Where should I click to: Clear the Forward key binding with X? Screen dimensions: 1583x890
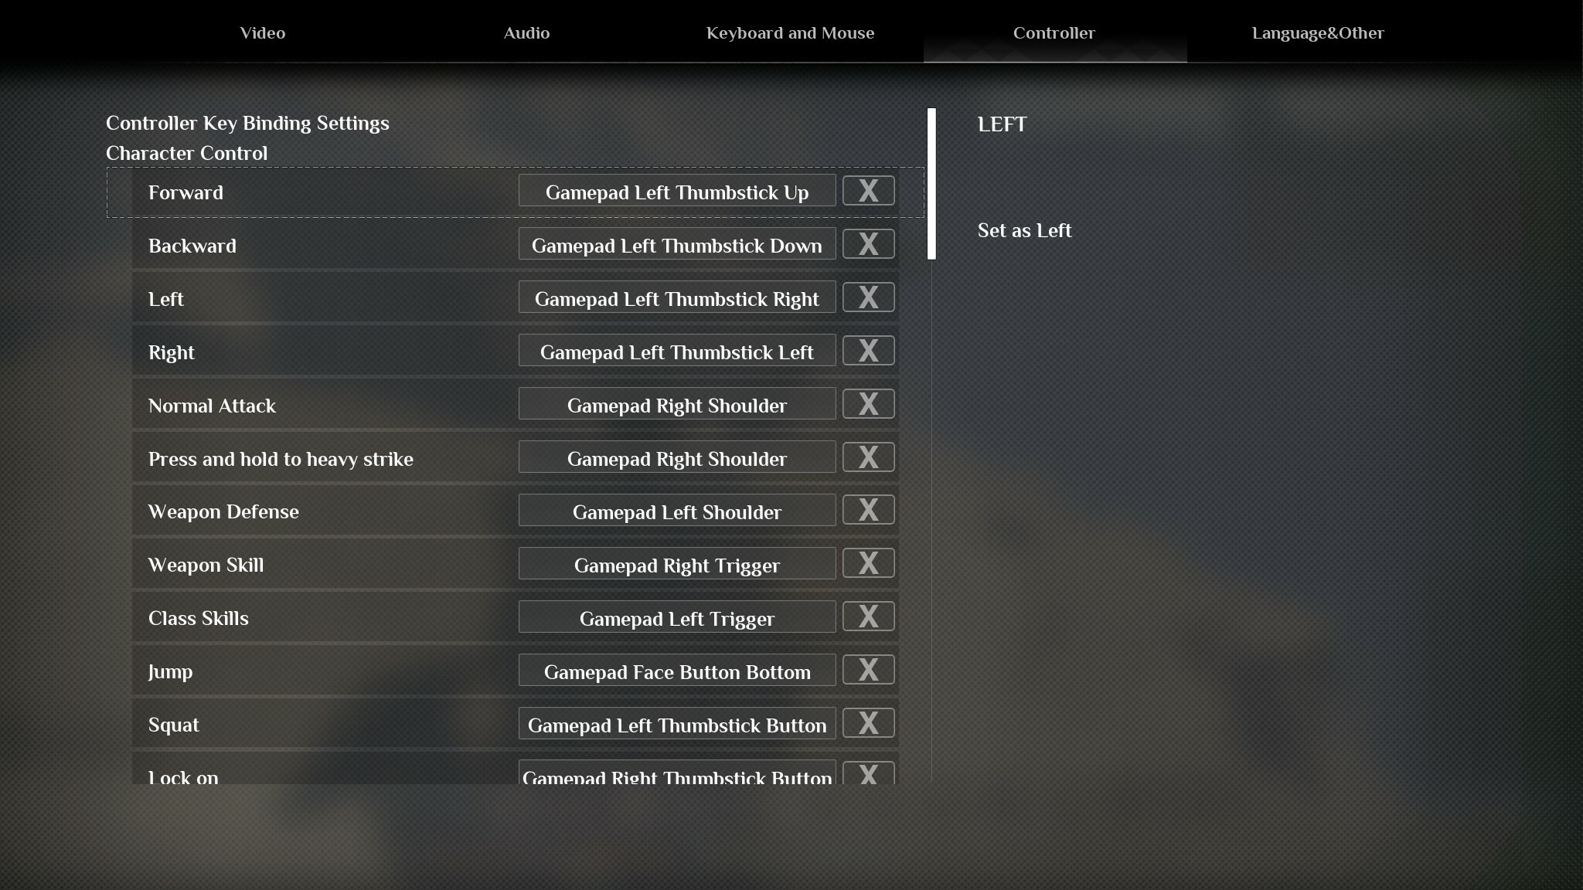868,191
